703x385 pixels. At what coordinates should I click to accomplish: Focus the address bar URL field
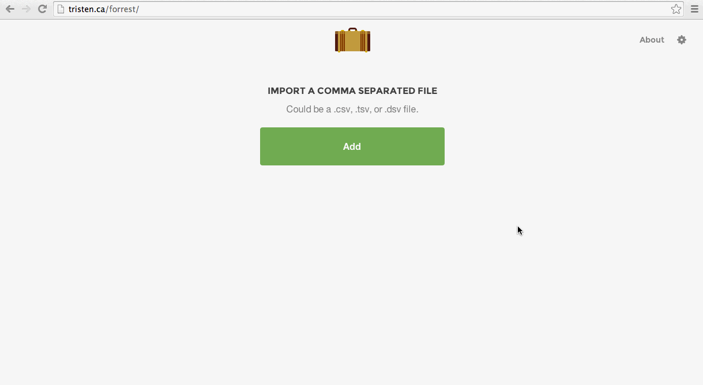click(369, 9)
